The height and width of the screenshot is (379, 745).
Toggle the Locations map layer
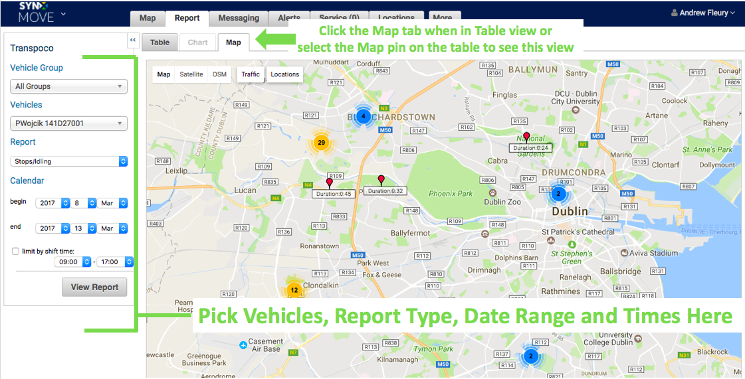tap(284, 74)
